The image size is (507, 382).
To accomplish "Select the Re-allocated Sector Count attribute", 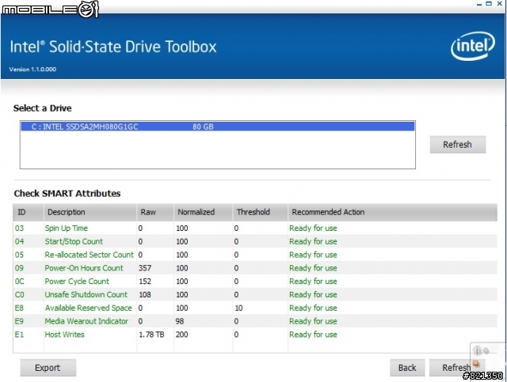I will (255, 255).
